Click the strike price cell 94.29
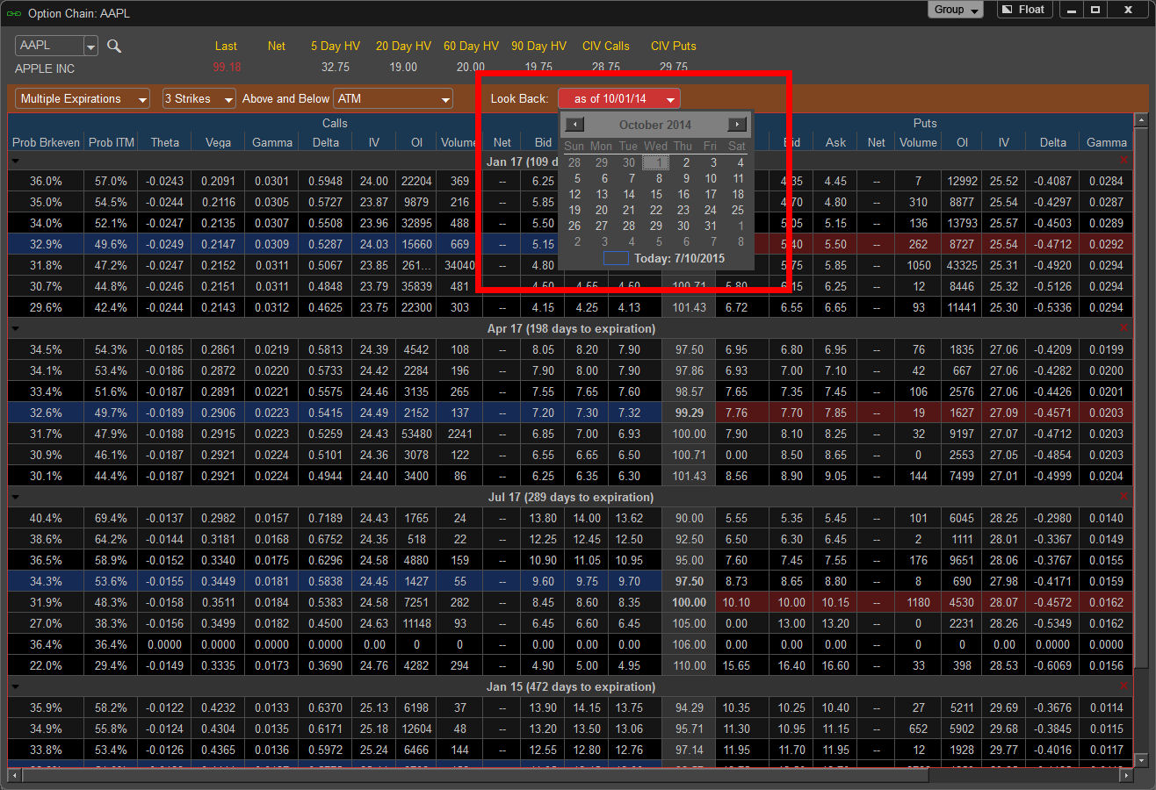 pyautogui.click(x=689, y=707)
